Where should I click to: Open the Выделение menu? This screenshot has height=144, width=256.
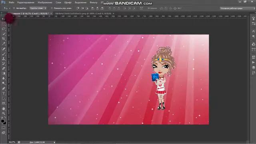(x=80, y=2)
